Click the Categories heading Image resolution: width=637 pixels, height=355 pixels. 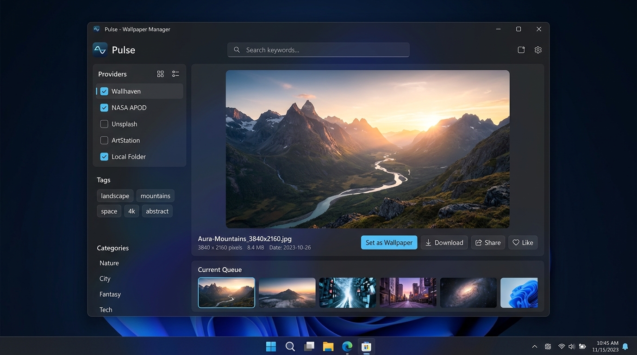coord(113,248)
